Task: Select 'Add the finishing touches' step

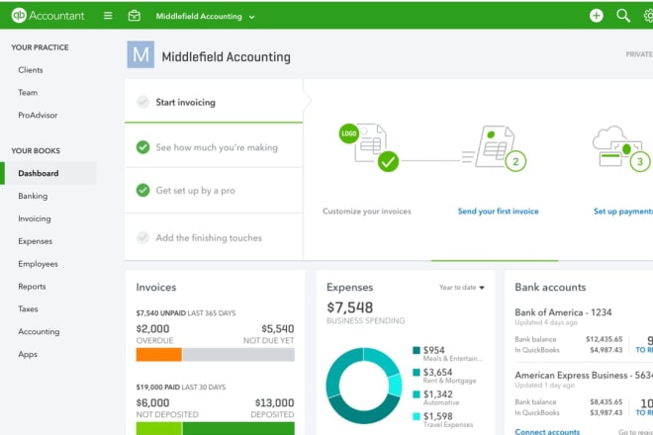Action: (214, 237)
